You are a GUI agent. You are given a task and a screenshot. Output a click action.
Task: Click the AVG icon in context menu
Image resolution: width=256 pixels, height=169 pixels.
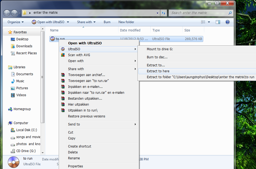coord(63,55)
